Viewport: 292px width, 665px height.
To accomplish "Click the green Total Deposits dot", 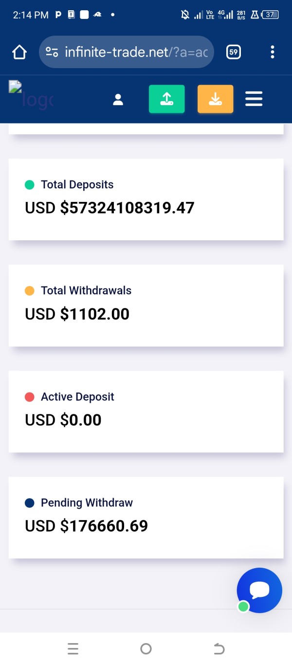I will point(29,185).
